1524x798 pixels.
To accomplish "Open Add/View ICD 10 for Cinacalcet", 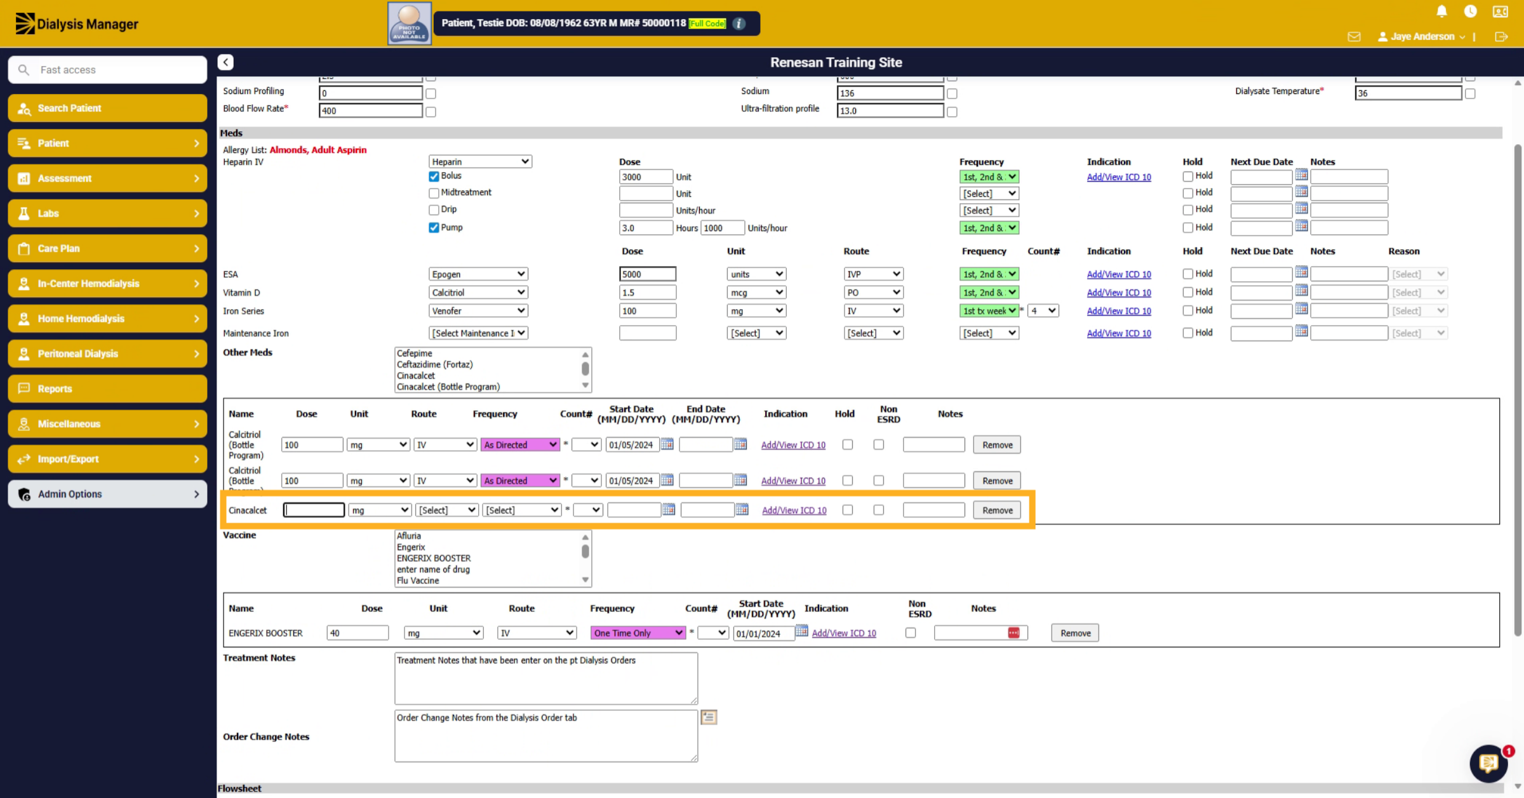I will [x=794, y=510].
